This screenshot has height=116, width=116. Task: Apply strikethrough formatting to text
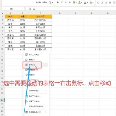click(70, 3)
